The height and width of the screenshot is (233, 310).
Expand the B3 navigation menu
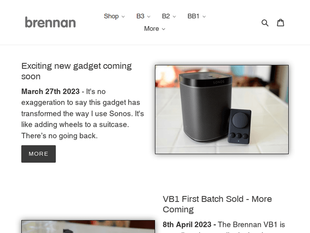click(141, 16)
